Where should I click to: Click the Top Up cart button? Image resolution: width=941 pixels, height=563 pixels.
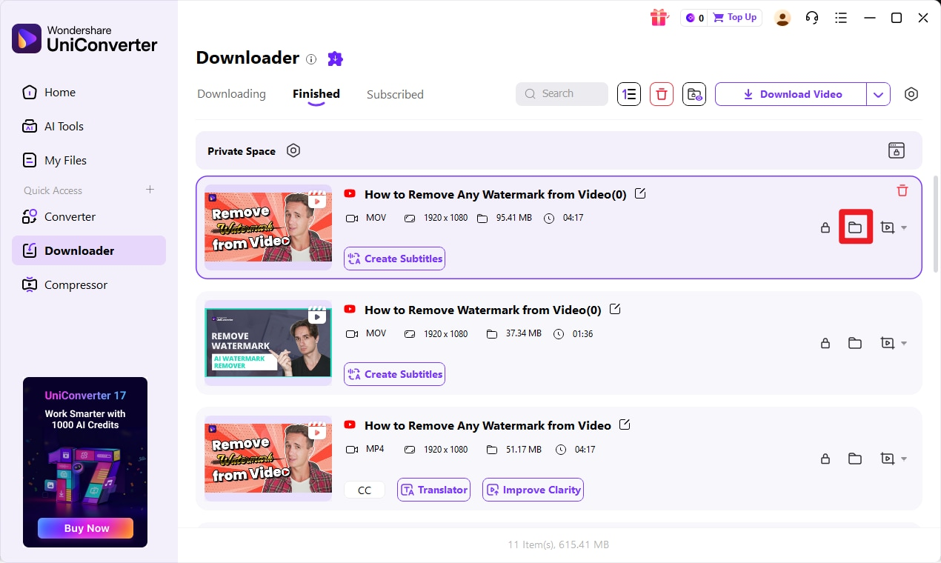click(x=735, y=18)
